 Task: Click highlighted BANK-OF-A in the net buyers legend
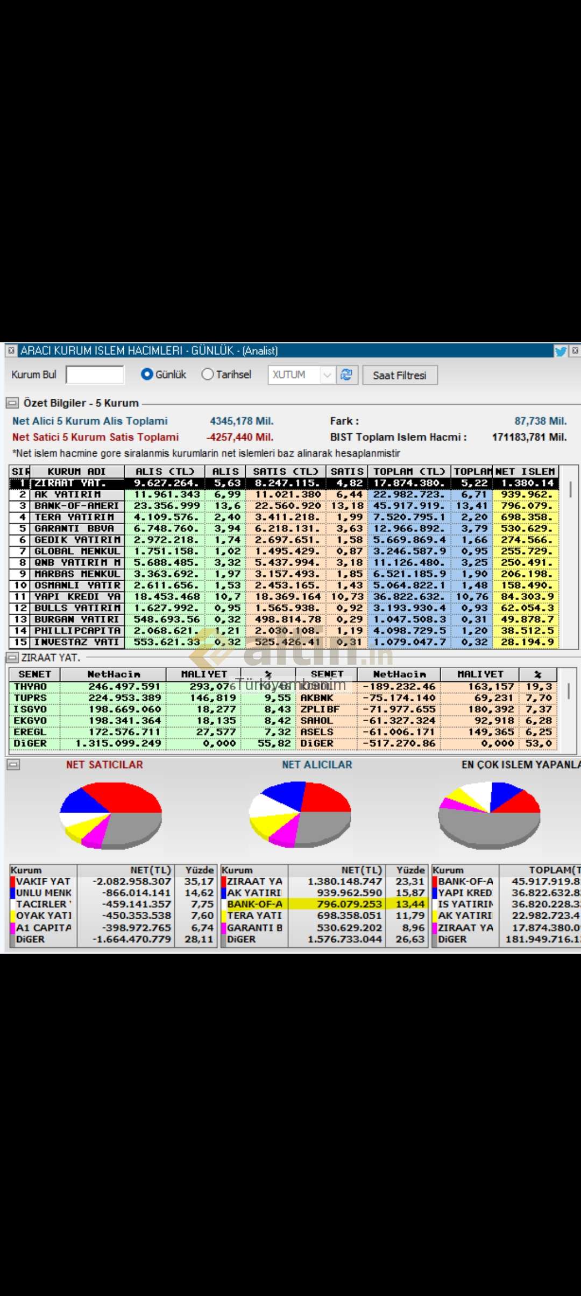[x=254, y=904]
